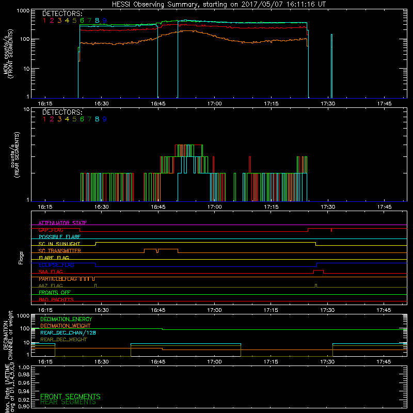Viewport: 413px width, 413px height.
Task: Click the HESSI Observing Summary title text
Action: 218,5
